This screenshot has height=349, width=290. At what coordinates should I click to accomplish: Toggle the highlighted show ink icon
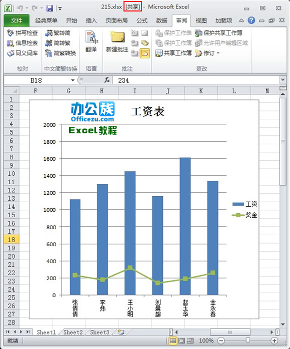tap(144, 53)
